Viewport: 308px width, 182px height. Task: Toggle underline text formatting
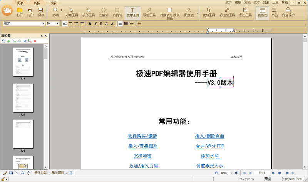pyautogui.click(x=101, y=23)
